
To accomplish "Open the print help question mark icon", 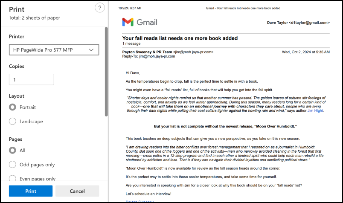I will (100, 8).
